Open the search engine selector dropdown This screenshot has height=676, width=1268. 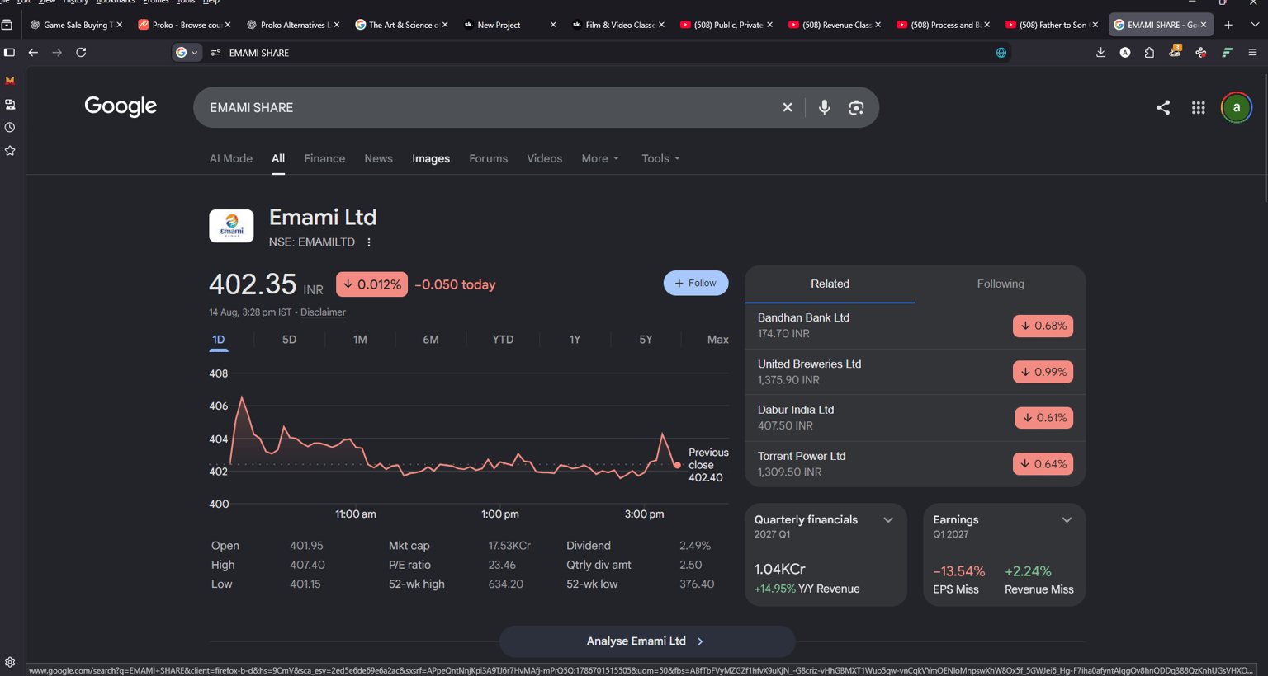[187, 53]
